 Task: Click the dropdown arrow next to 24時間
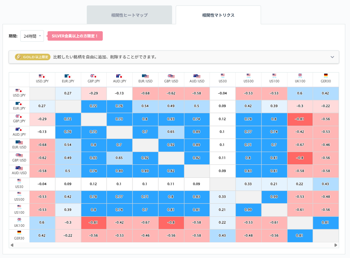pos(40,36)
